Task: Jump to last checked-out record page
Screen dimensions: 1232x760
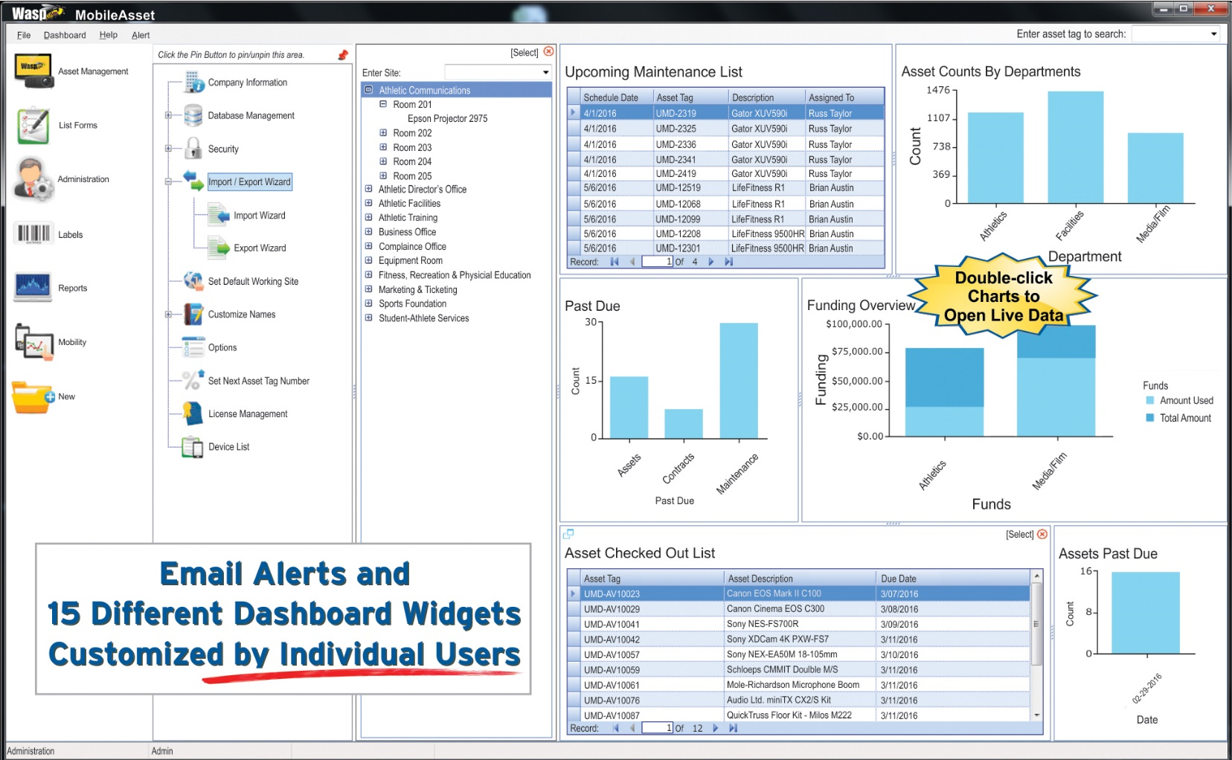Action: click(734, 728)
